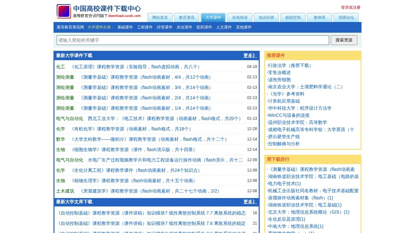This screenshot has height=233, width=415.
Task: Open the 零售业概述 recommended link
Action: pyautogui.click(x=279, y=72)
